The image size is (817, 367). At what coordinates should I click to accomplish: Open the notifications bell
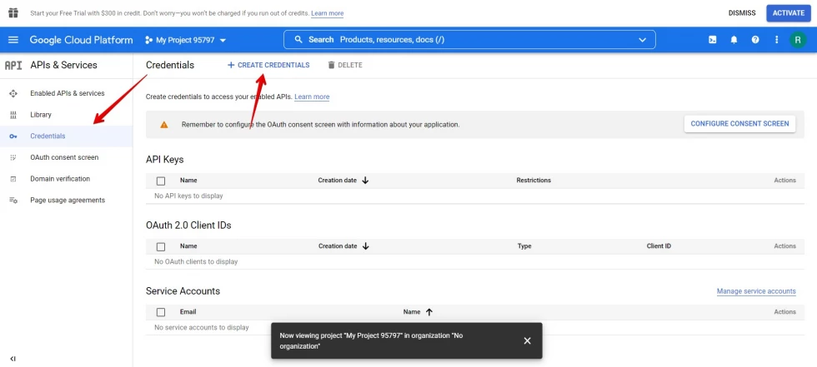(734, 40)
